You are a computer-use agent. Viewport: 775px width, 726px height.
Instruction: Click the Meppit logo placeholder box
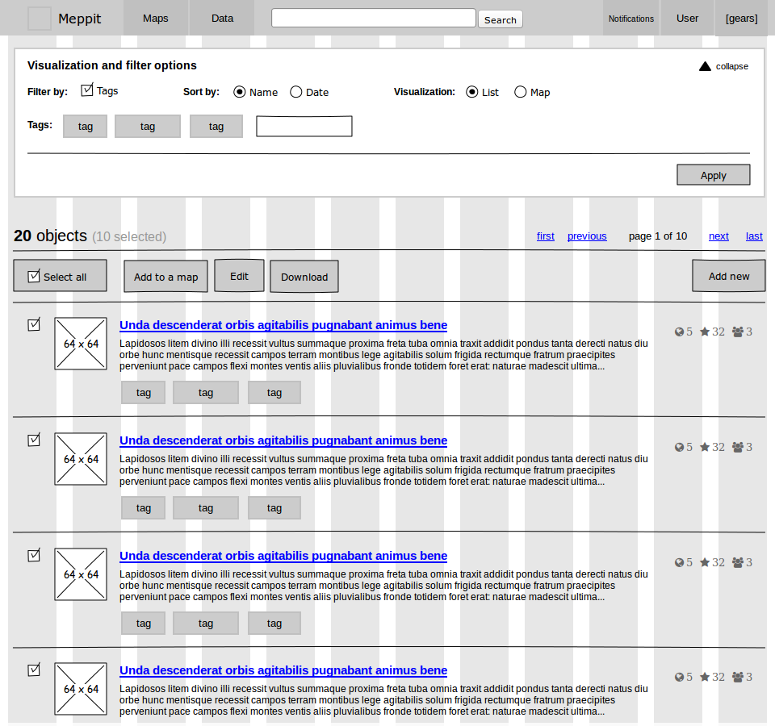point(39,19)
